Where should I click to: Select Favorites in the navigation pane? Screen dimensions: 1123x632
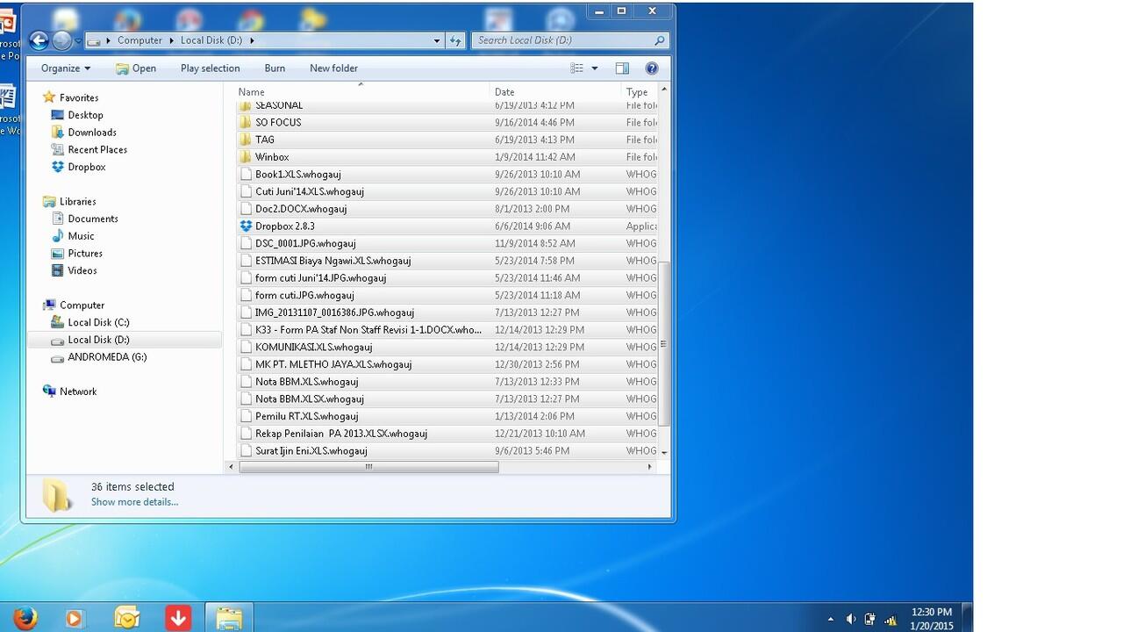click(79, 97)
